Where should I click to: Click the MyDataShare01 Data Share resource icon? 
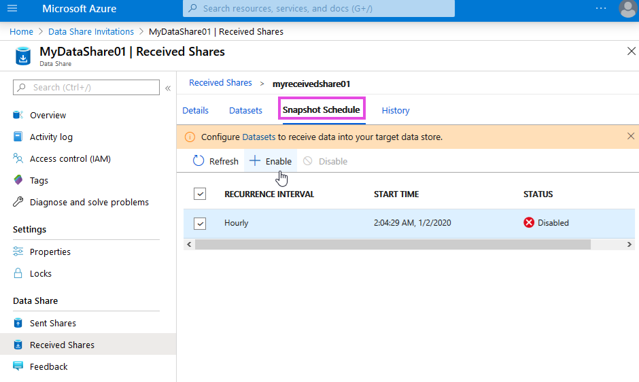tap(23, 56)
